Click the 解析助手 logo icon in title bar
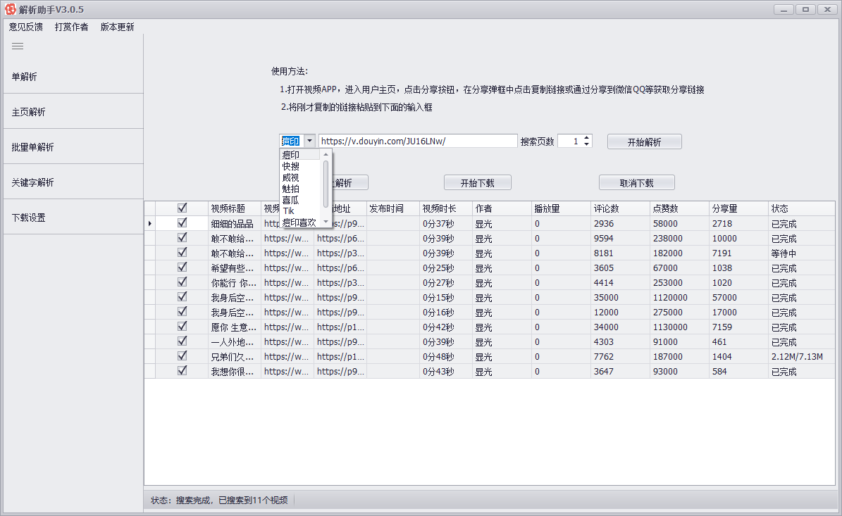Viewport: 842px width, 516px height. coord(9,9)
